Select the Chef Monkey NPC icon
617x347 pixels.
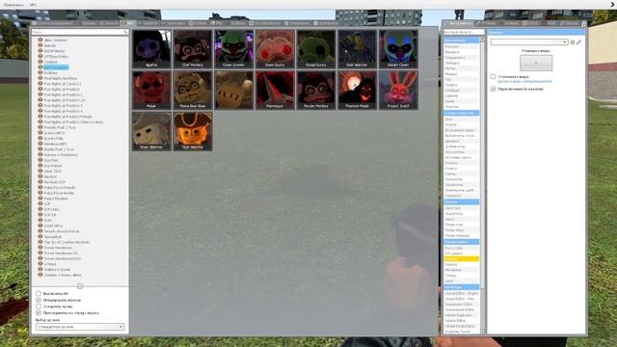193,49
